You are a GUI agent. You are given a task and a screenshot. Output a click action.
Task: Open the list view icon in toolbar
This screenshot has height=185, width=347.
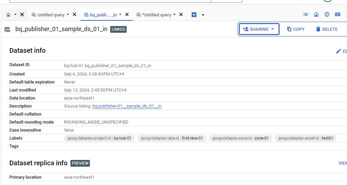click(306, 14)
